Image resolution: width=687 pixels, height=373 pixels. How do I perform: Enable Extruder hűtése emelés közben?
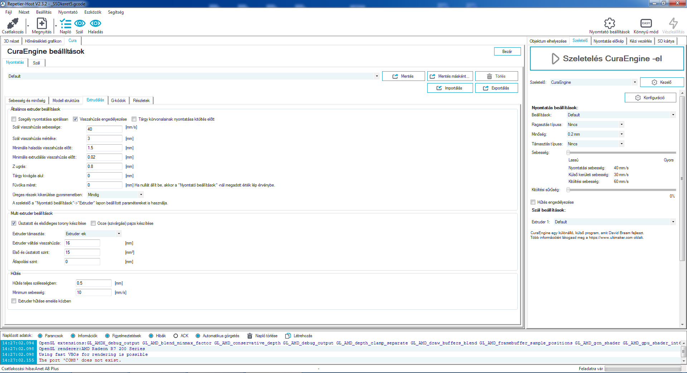(x=14, y=301)
